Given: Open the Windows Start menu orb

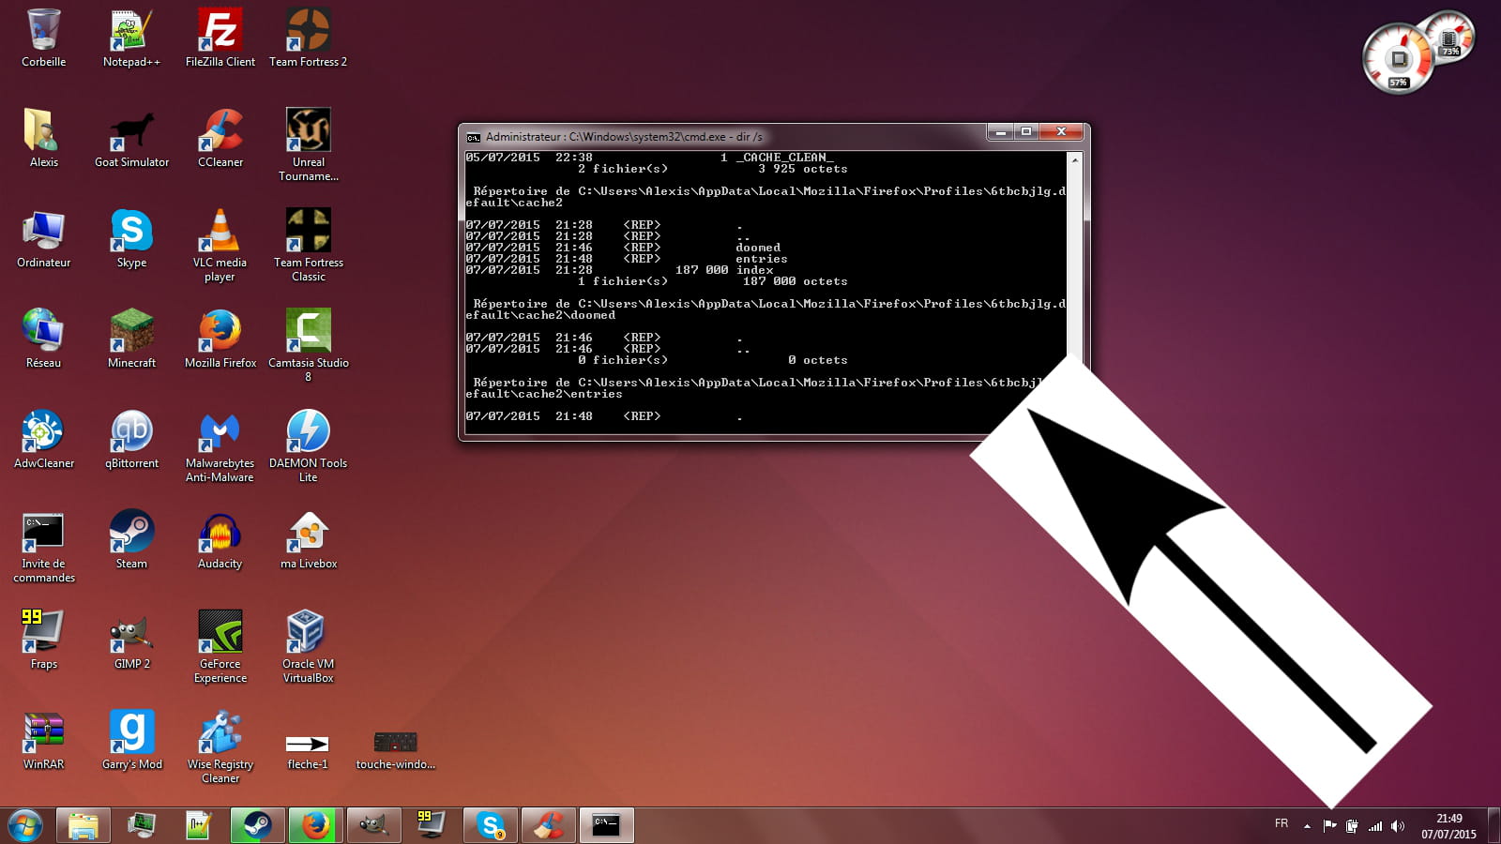Looking at the screenshot, I should coord(25,825).
